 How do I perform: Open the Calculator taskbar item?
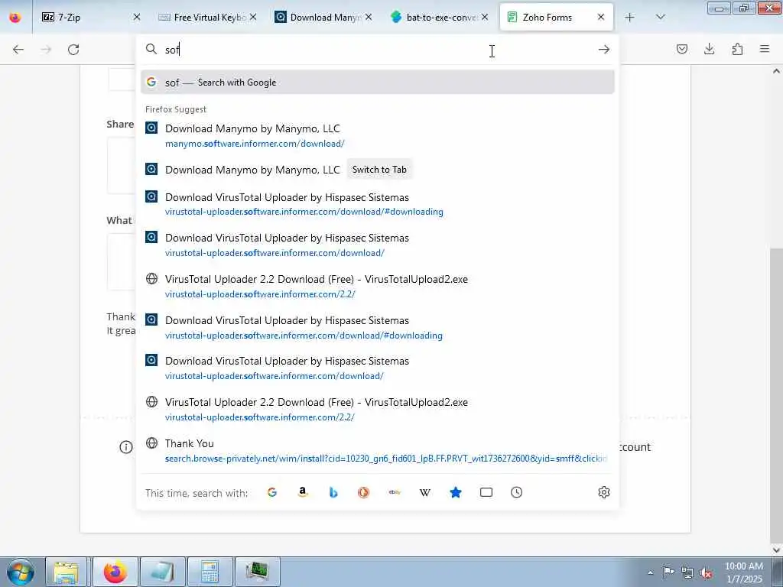(210, 572)
